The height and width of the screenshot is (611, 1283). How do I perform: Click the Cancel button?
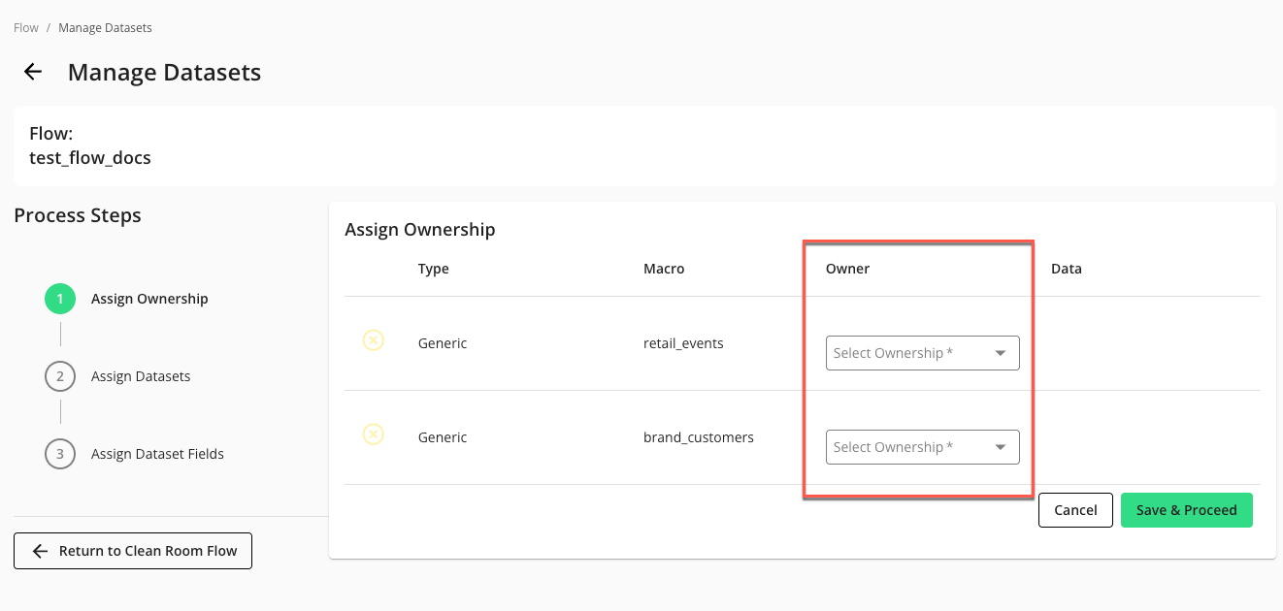(1075, 509)
